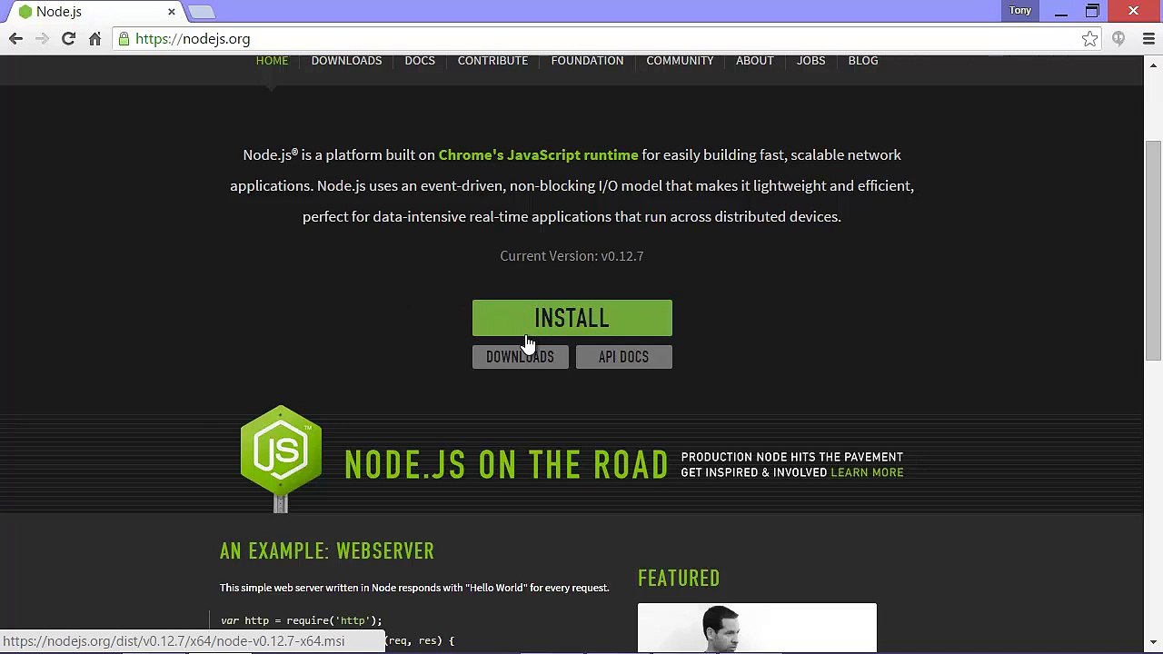The height and width of the screenshot is (654, 1163).
Task: Click the scrollbar up arrow
Action: coord(1153,65)
